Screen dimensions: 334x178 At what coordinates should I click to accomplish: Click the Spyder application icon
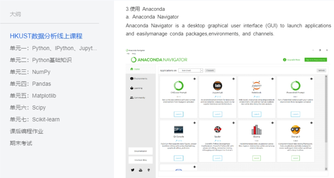click(217, 129)
